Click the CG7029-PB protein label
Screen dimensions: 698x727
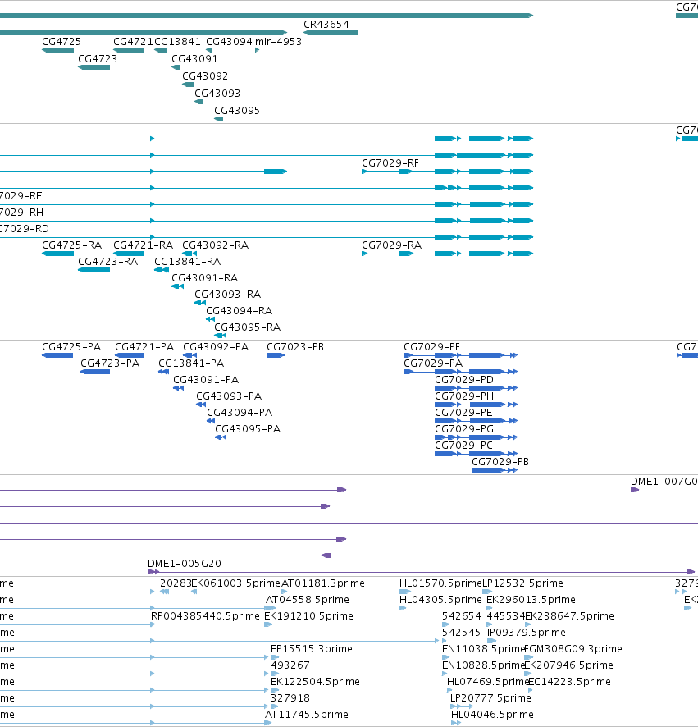[x=500, y=462]
